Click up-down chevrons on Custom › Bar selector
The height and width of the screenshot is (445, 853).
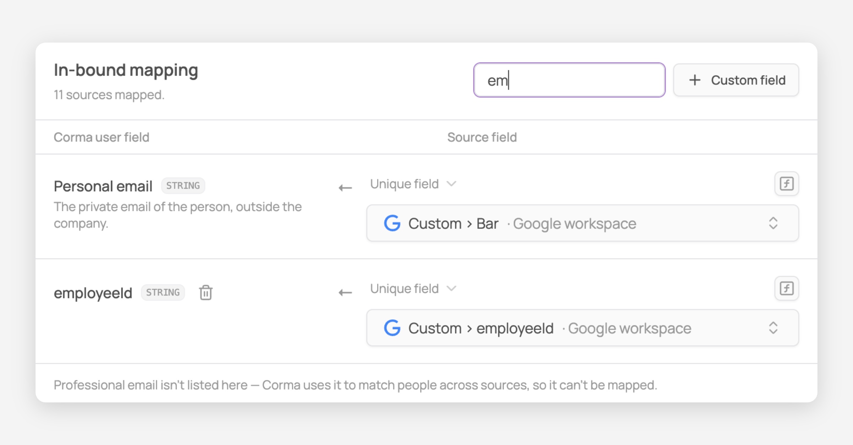coord(773,223)
